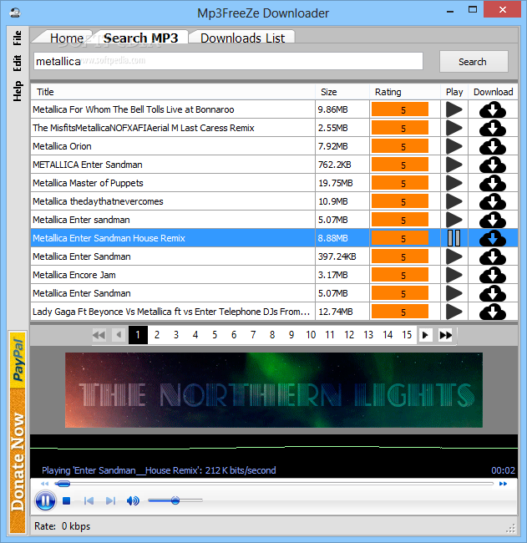Play Metallica Encore Jam

pyautogui.click(x=454, y=275)
